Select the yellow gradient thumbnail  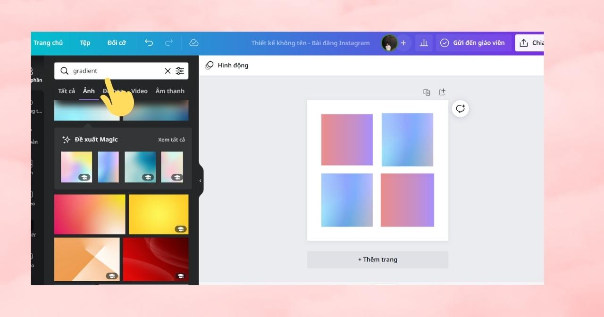pyautogui.click(x=159, y=214)
